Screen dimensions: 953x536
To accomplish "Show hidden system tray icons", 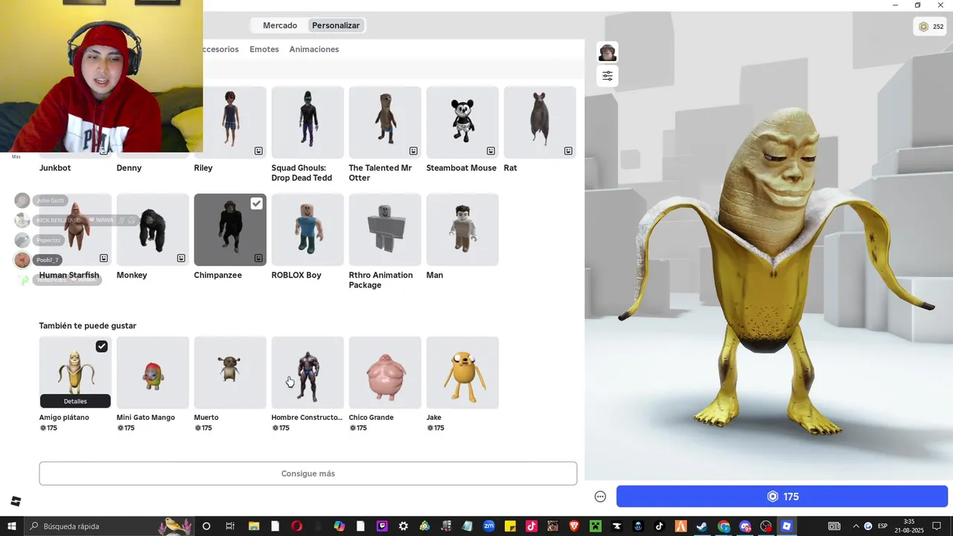I will 855,526.
